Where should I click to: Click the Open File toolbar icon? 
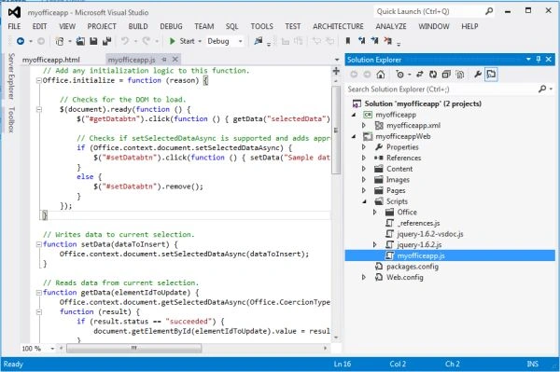pyautogui.click(x=80, y=41)
